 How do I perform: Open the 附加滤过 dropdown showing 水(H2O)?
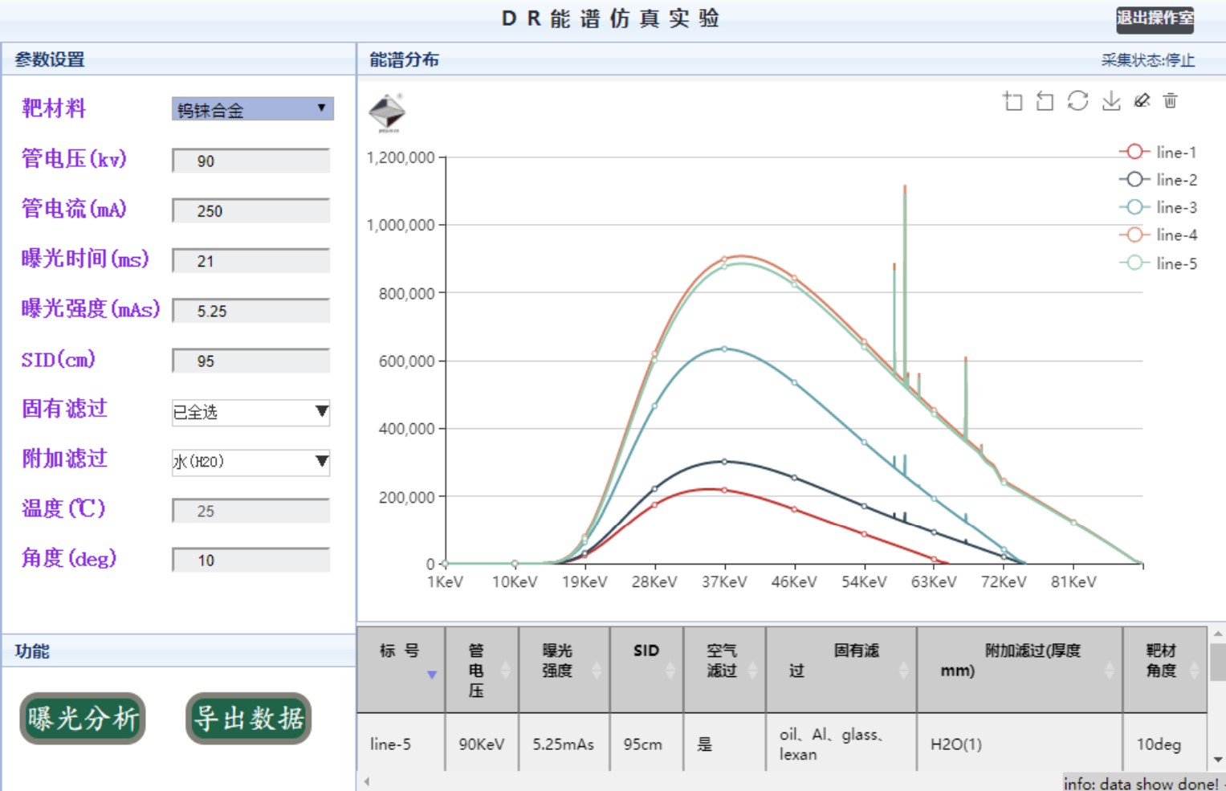[250, 462]
